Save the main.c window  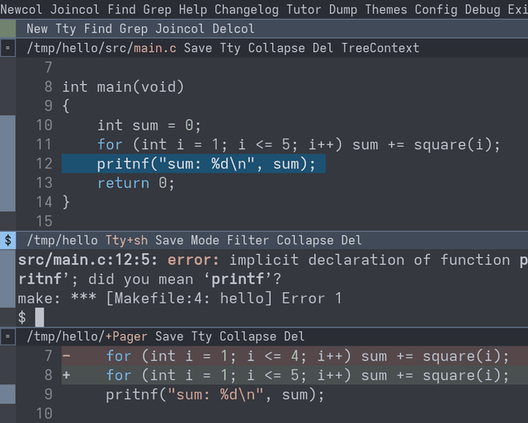[x=198, y=48]
